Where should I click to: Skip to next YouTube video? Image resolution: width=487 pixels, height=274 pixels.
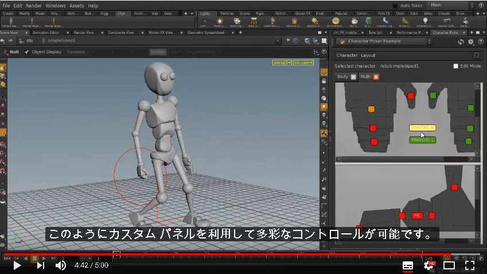(x=41, y=265)
